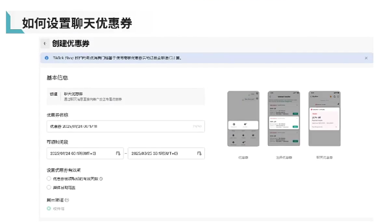Click the blue info icon in banner
The height and width of the screenshot is (224, 383).
pos(46,58)
